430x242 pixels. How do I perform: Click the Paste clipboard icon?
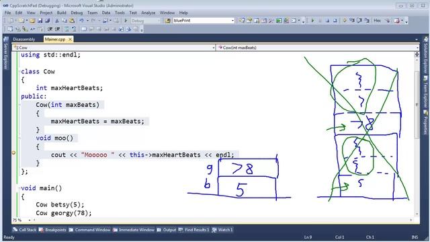tap(72, 21)
